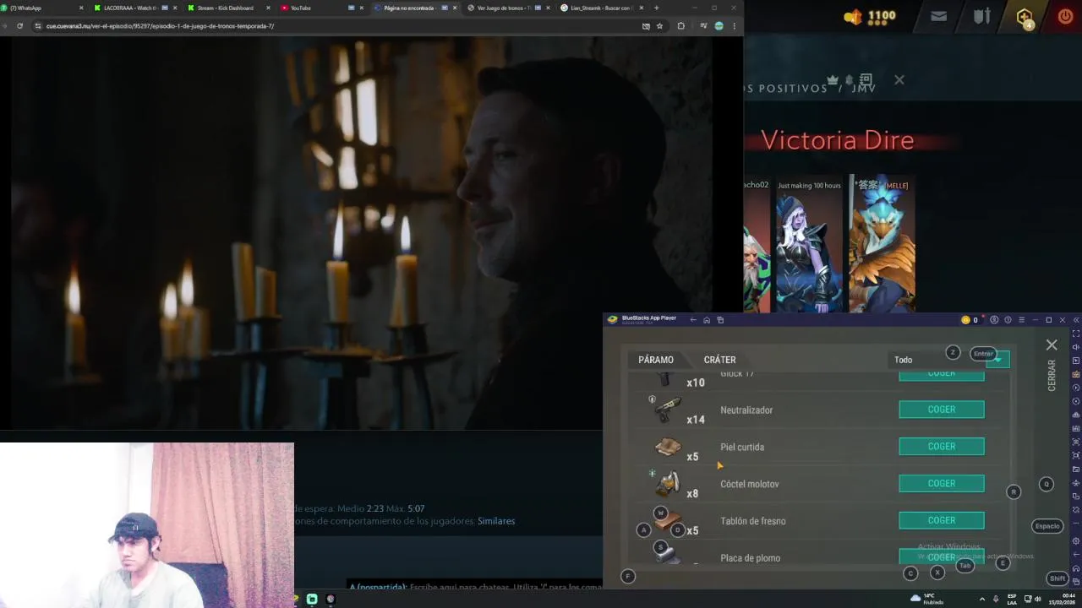This screenshot has width=1082, height=608.
Task: Open the Dota shield and sword armory icon
Action: (981, 16)
